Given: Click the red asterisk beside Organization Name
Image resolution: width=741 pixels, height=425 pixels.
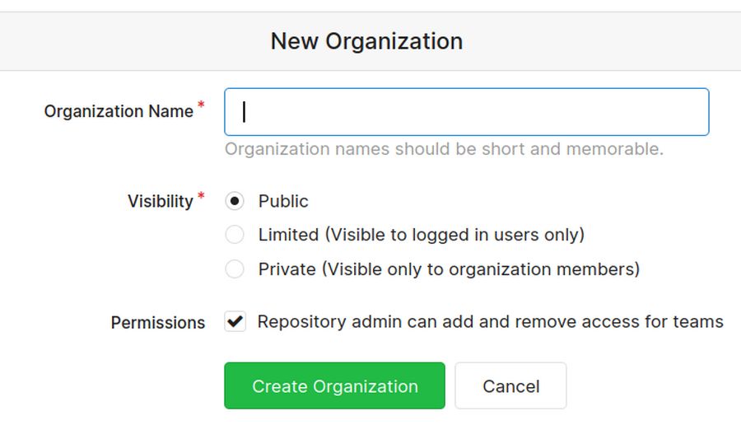Looking at the screenshot, I should (201, 107).
